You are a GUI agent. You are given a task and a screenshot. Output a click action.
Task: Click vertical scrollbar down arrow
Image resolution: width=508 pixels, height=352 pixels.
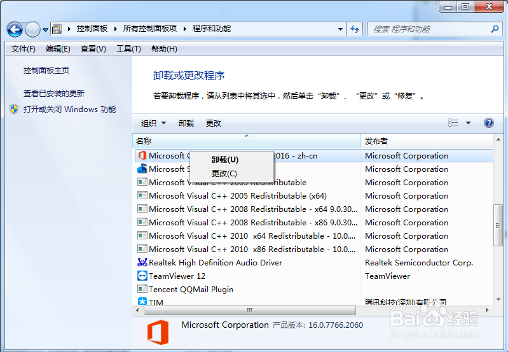pyautogui.click(x=498, y=300)
